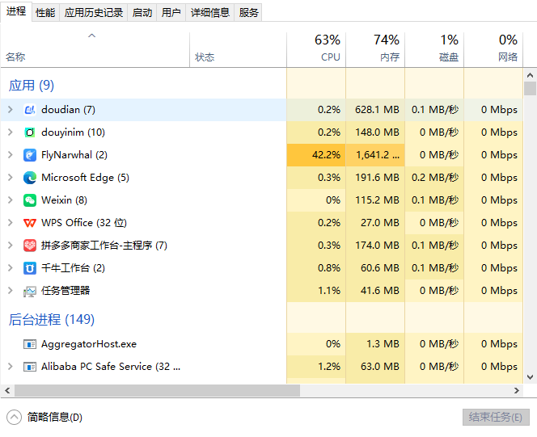
Task: Click the 千牛工作台 0.8% CPU cell
Action: (316, 268)
